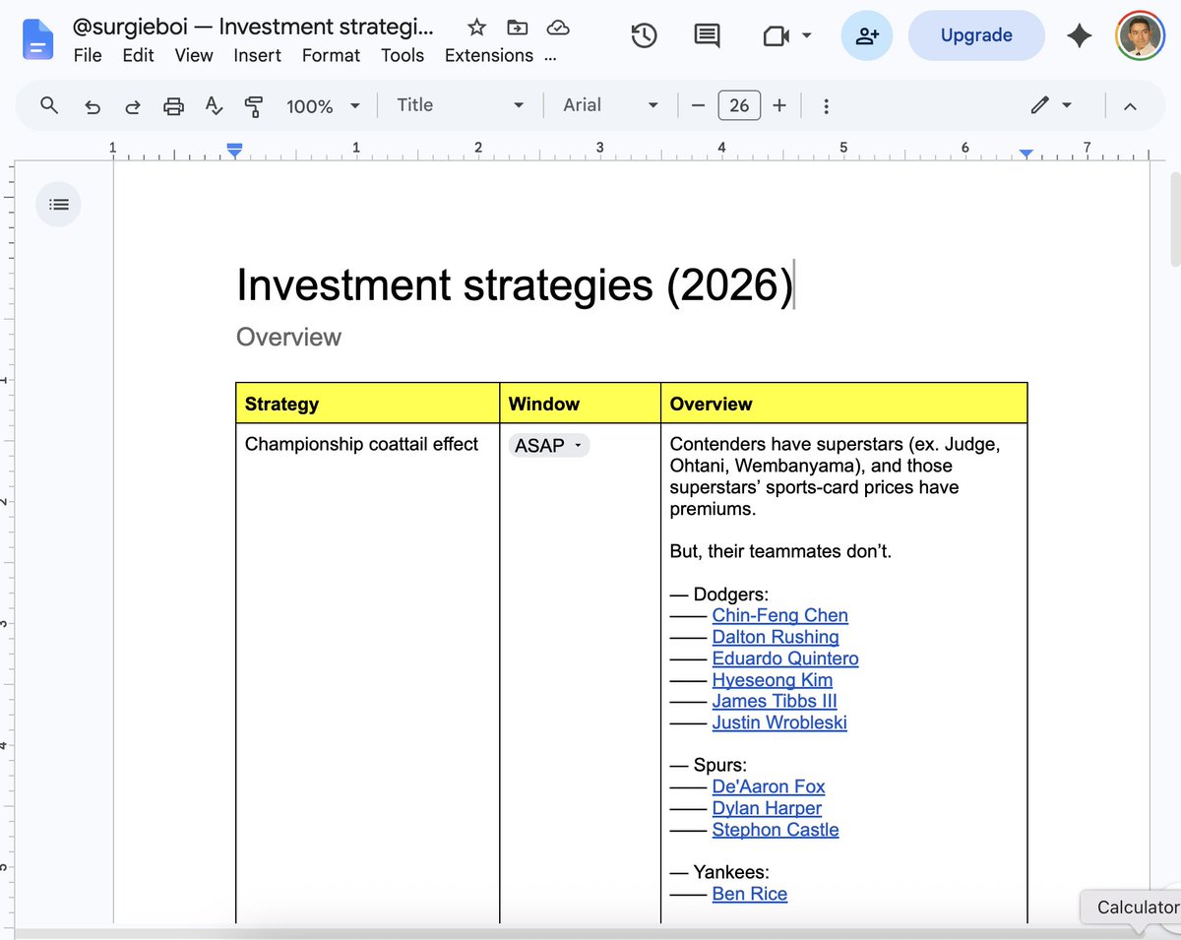
Task: Click the left indent marker on ruler
Action: [x=234, y=151]
